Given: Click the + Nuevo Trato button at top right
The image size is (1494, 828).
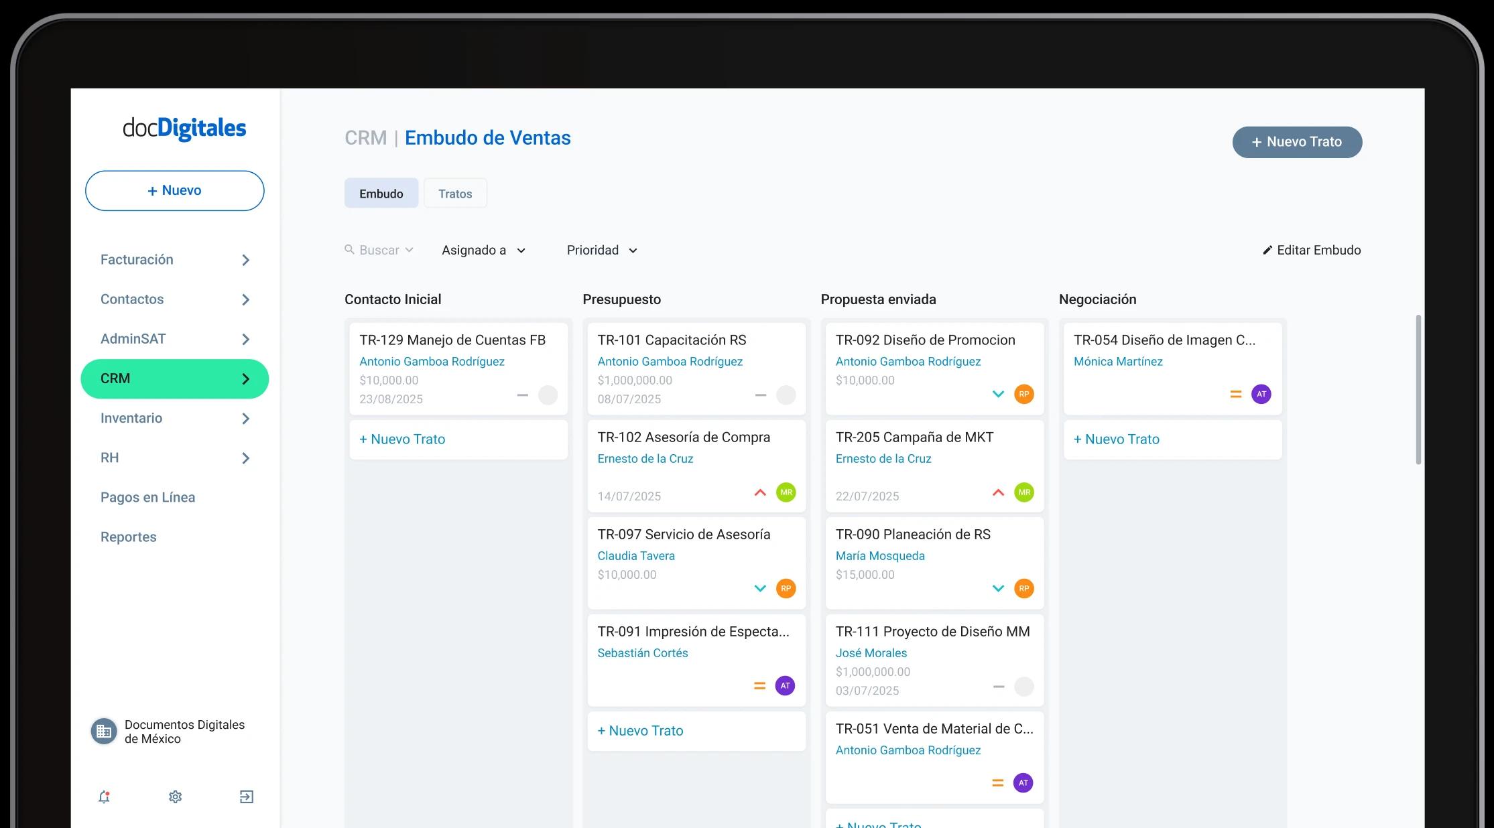Looking at the screenshot, I should [1296, 141].
